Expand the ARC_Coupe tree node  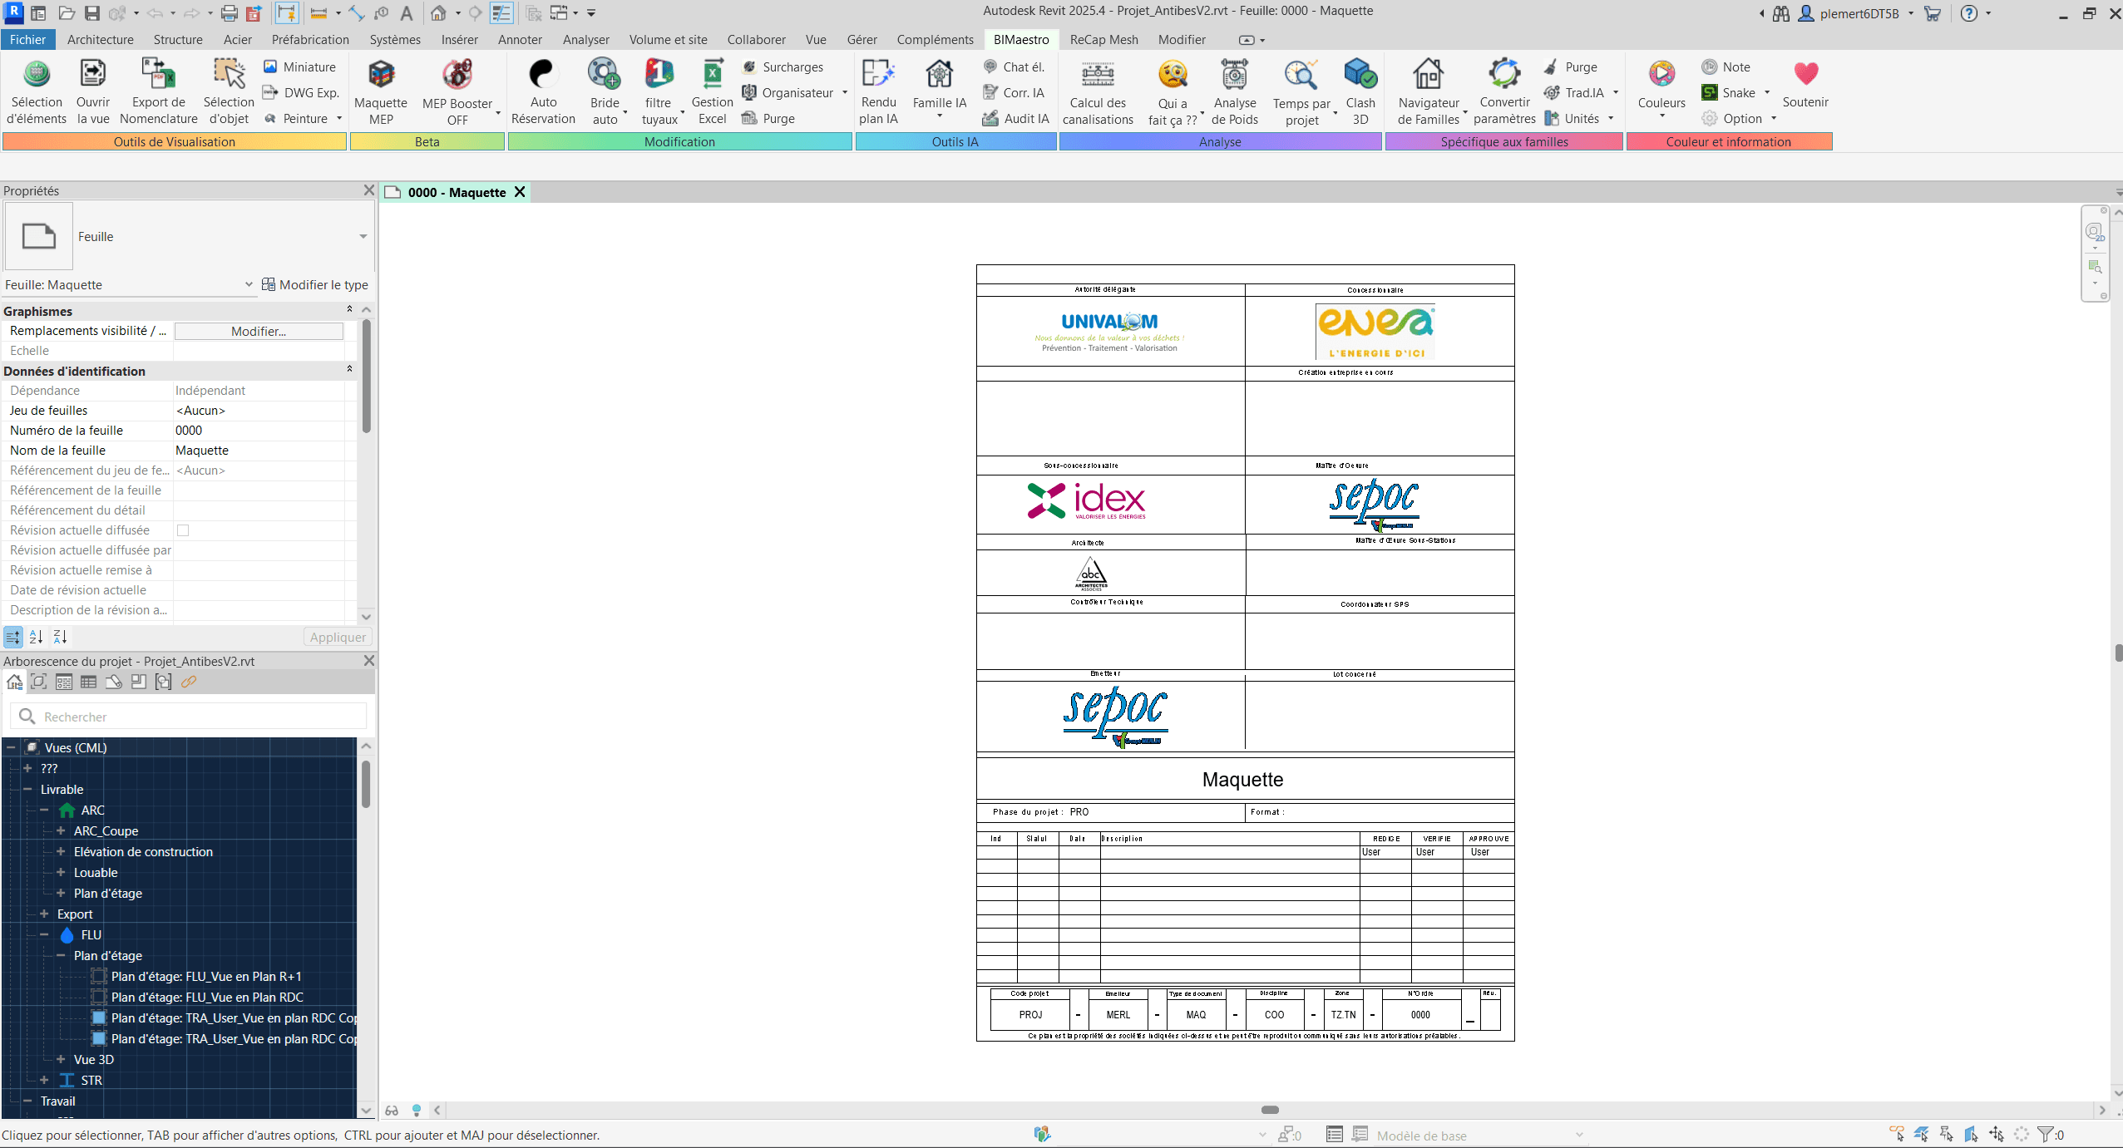[x=61, y=830]
